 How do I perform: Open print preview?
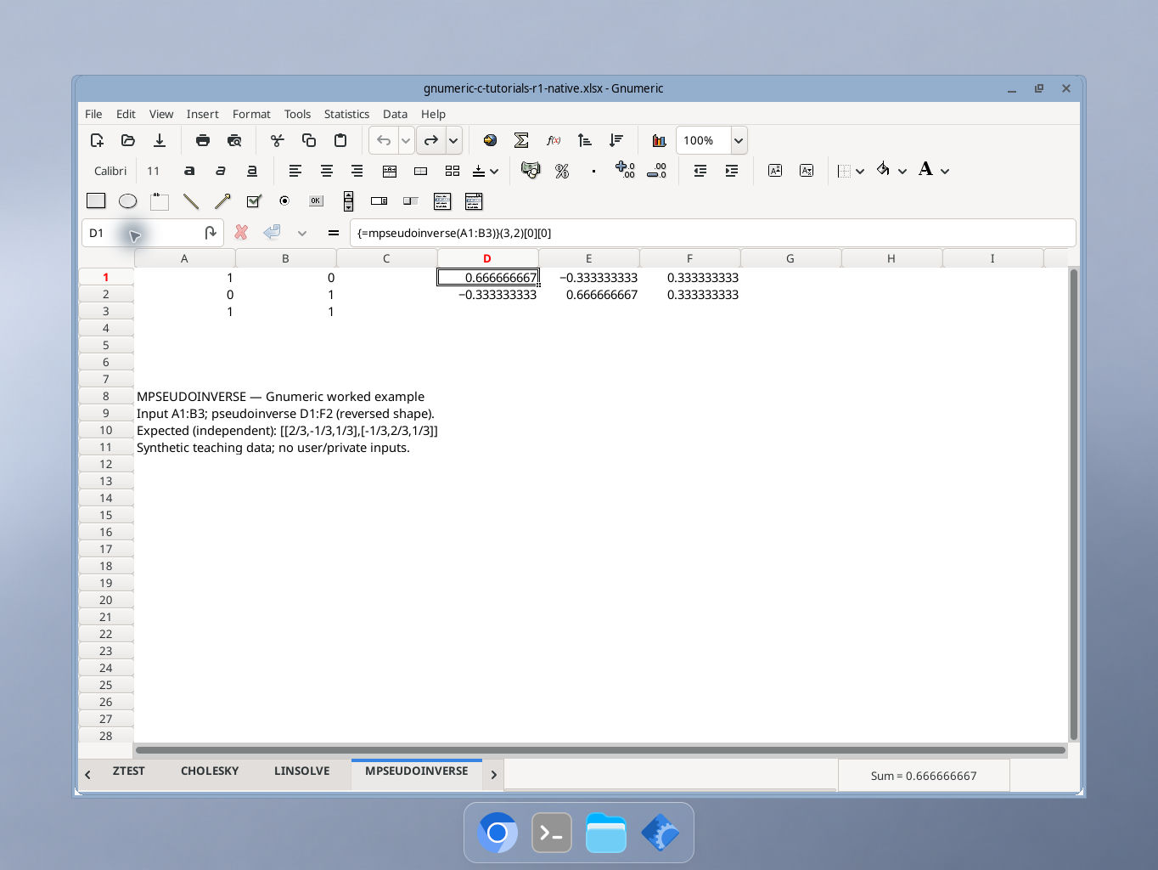[234, 140]
